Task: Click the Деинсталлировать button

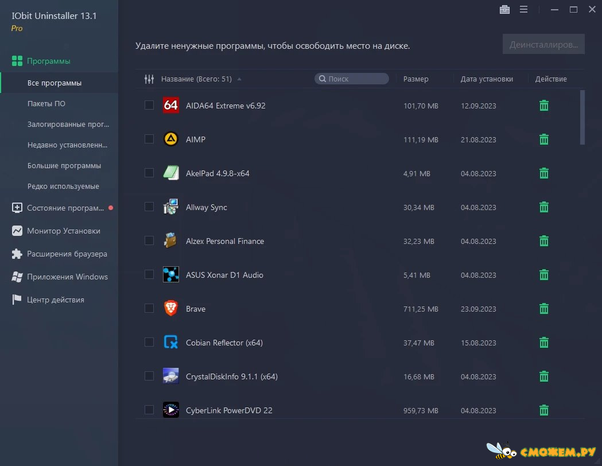Action: click(x=543, y=44)
